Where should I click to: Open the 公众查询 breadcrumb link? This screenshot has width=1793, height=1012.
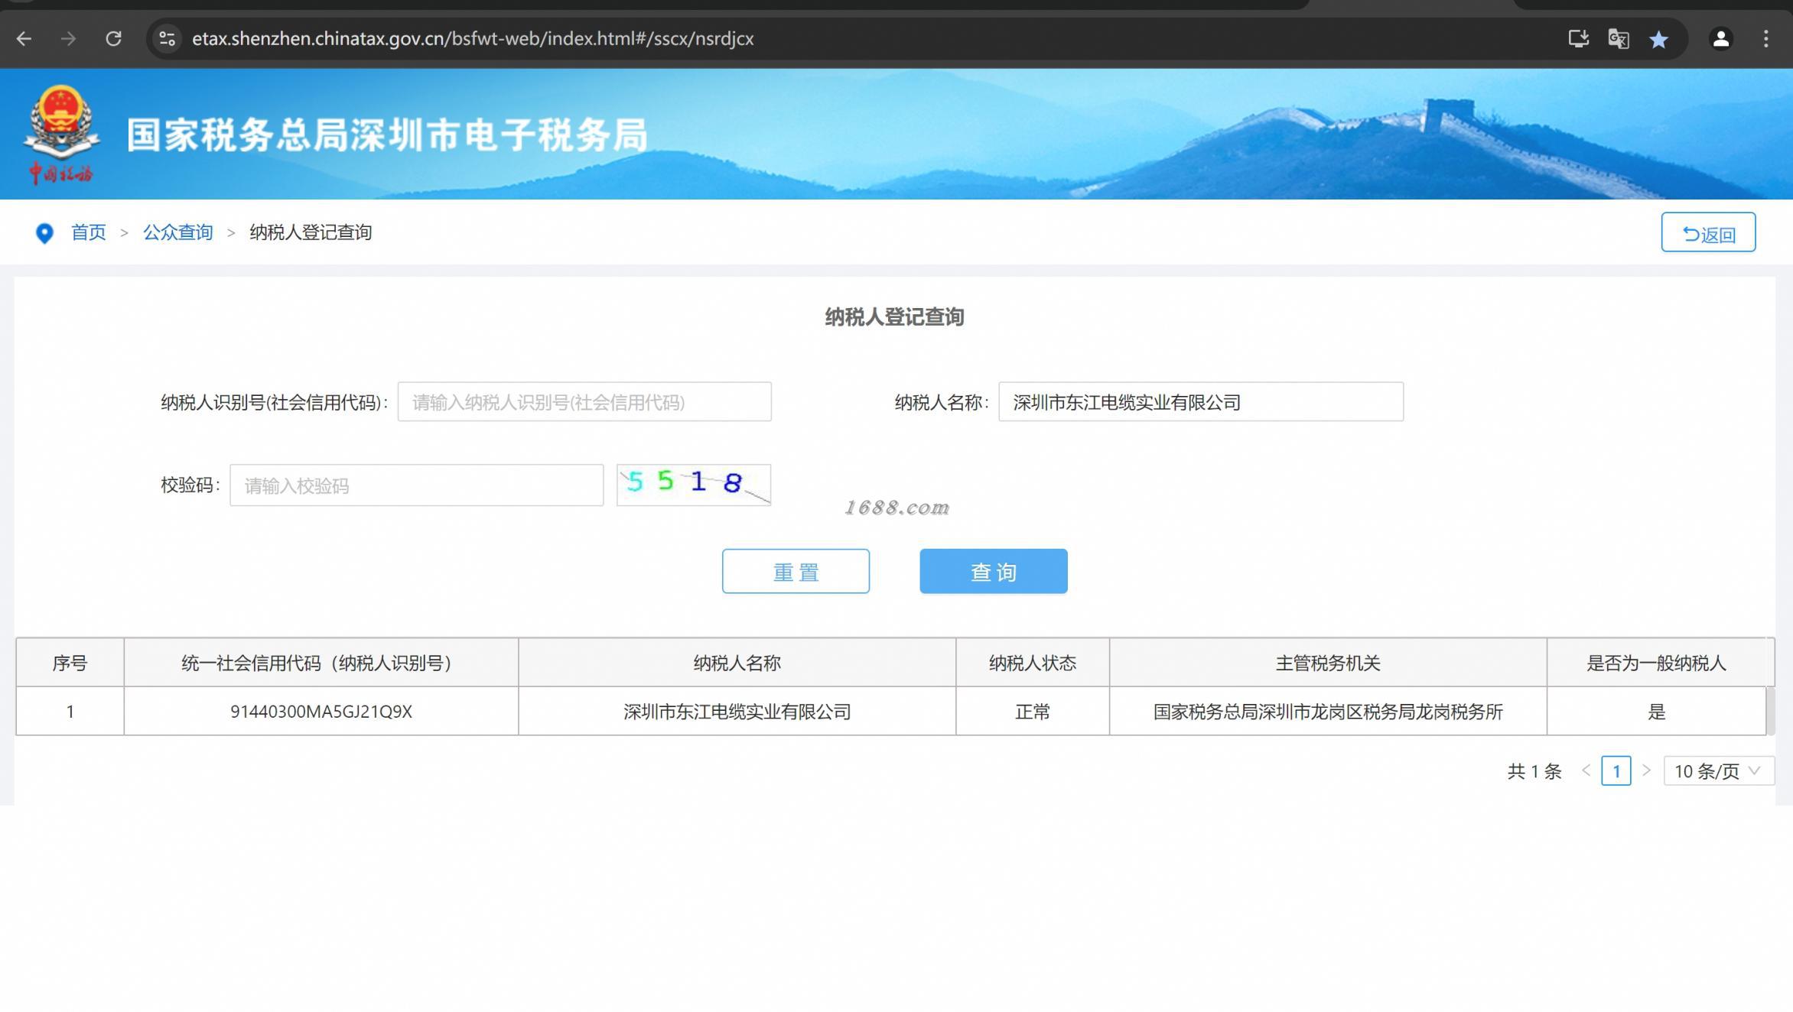pyautogui.click(x=177, y=232)
